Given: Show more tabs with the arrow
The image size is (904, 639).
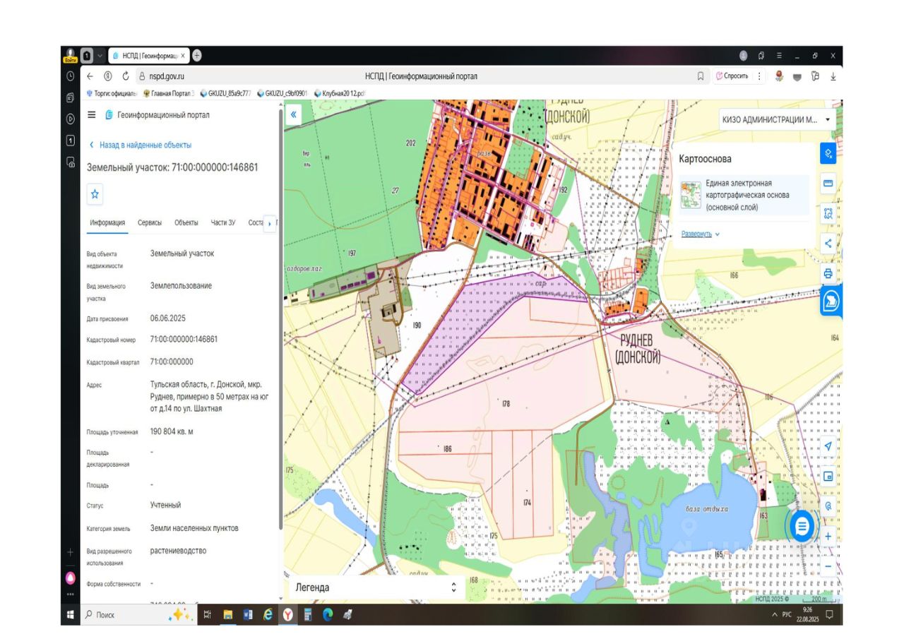Looking at the screenshot, I should [x=269, y=224].
